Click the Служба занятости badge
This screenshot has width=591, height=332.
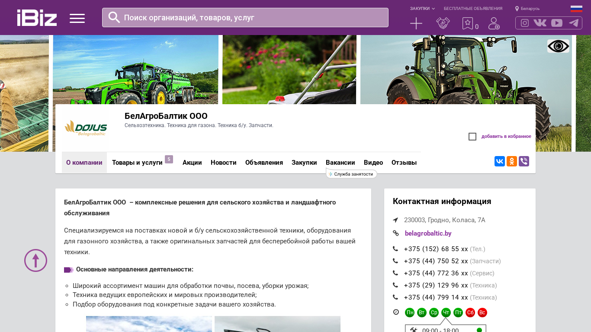(352, 174)
